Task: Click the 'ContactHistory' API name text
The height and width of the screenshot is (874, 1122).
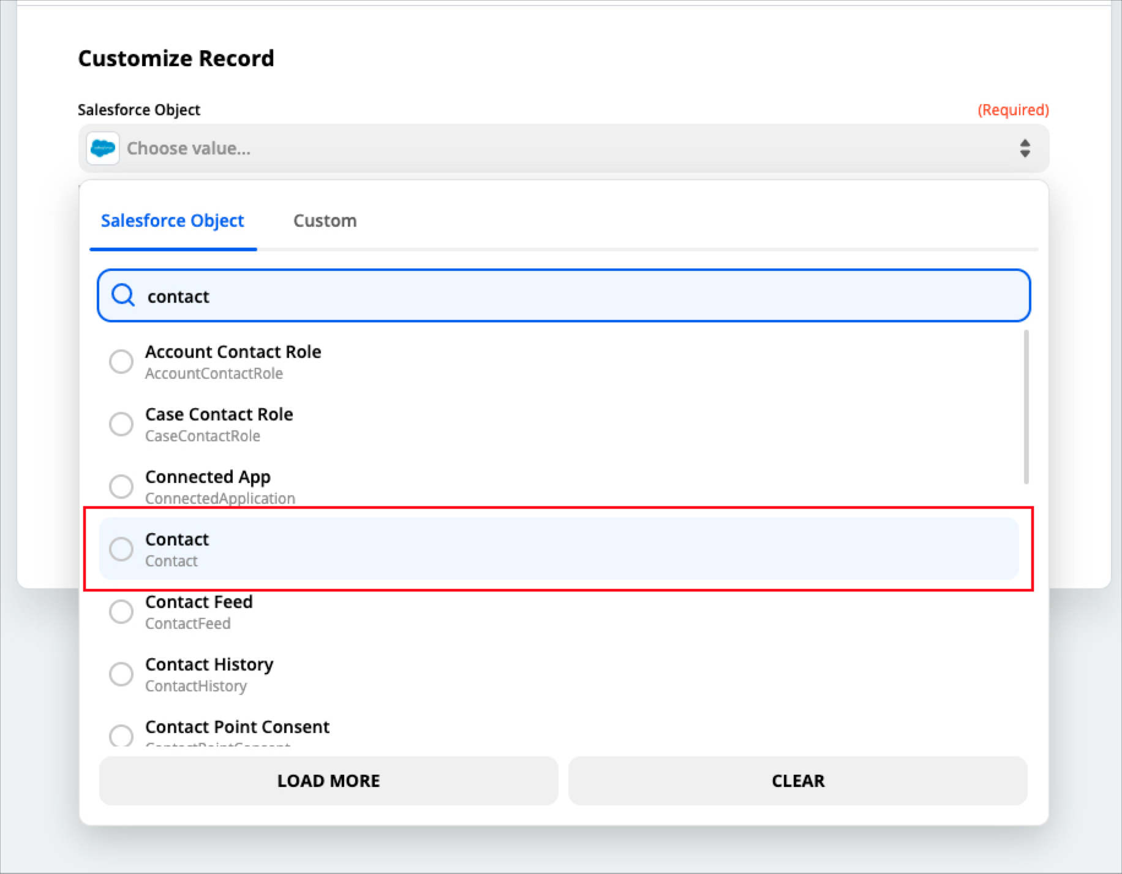Action: (x=196, y=686)
